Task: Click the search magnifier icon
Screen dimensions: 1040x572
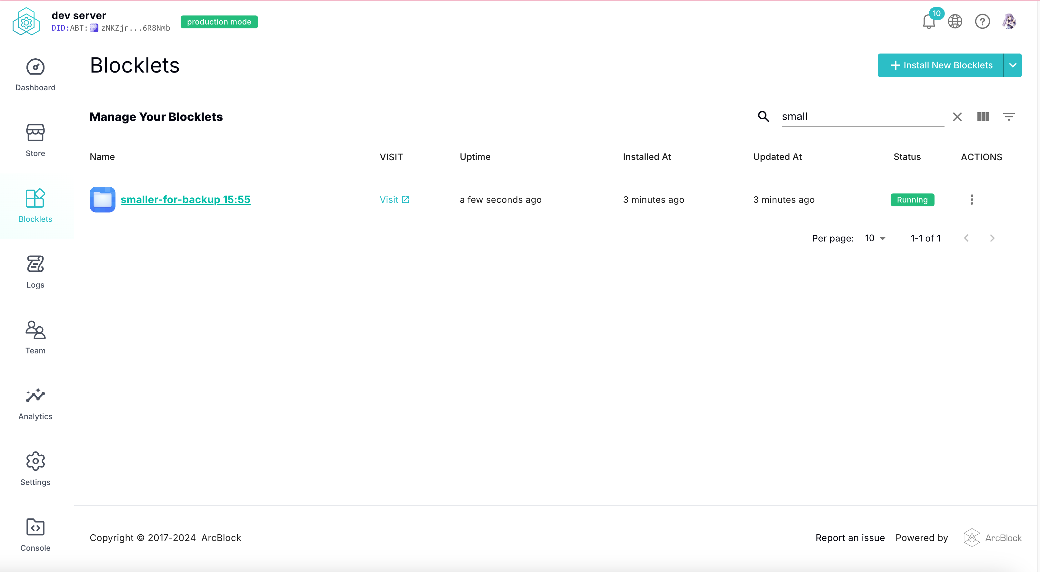Action: click(x=763, y=117)
